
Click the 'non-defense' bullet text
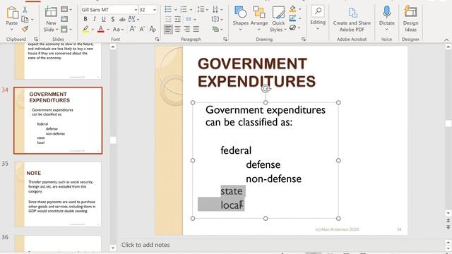273,179
